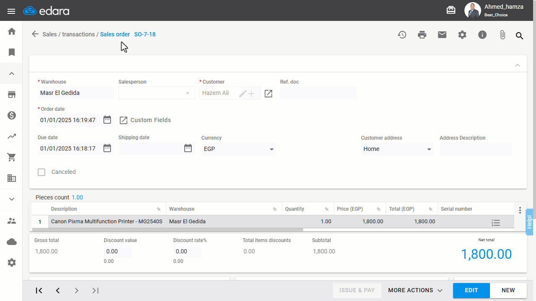Image resolution: width=536 pixels, height=301 pixels.
Task: Open the hamburger main menu
Action: 11,11
